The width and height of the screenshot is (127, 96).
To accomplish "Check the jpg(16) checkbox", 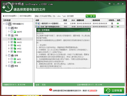I will point(12,31).
